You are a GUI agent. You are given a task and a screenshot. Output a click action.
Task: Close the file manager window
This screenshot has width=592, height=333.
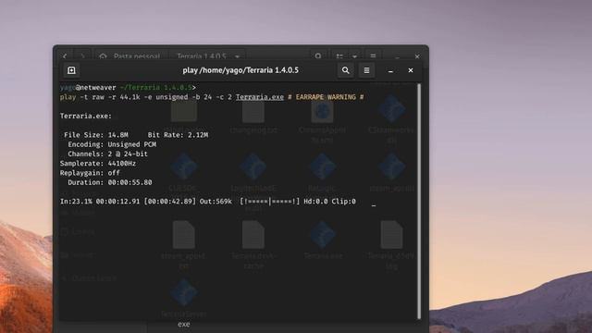point(417,56)
